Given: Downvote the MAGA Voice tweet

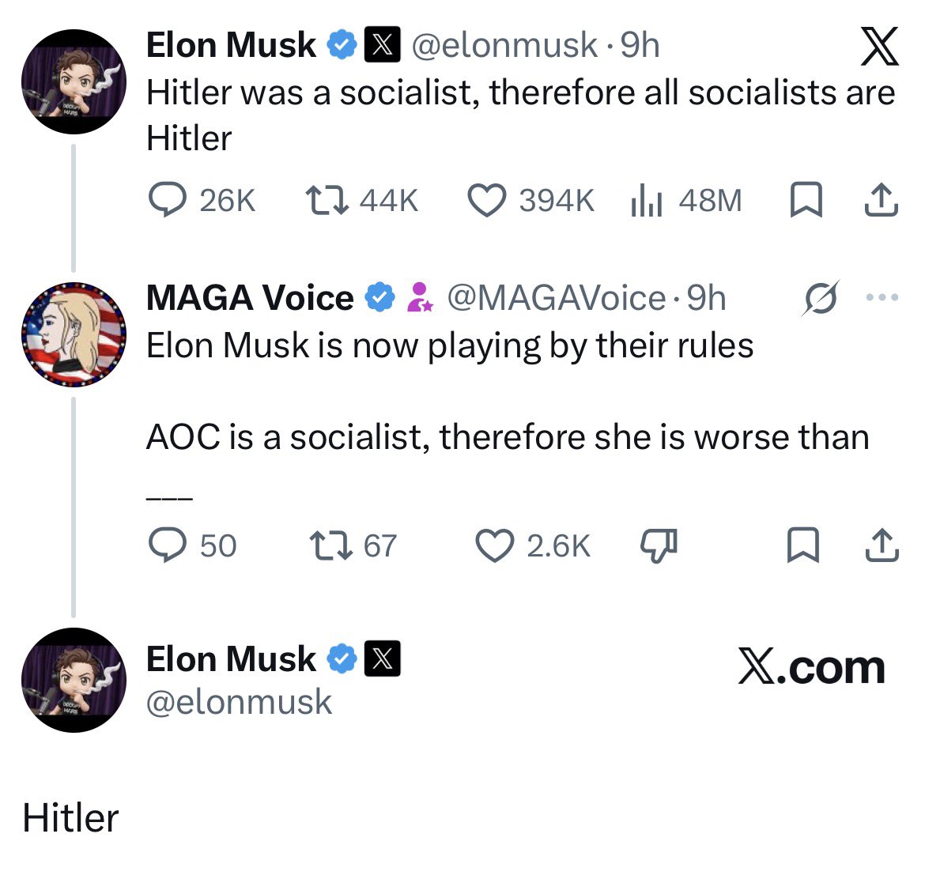Looking at the screenshot, I should coord(659,545).
